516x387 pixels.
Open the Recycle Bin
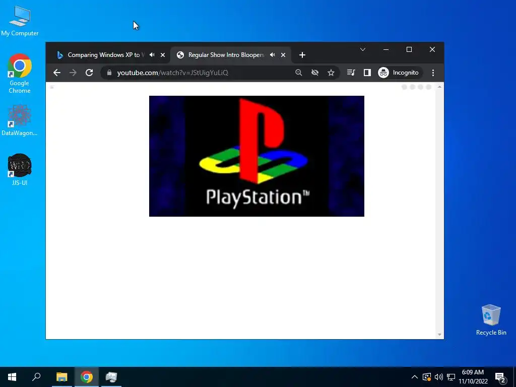491,320
